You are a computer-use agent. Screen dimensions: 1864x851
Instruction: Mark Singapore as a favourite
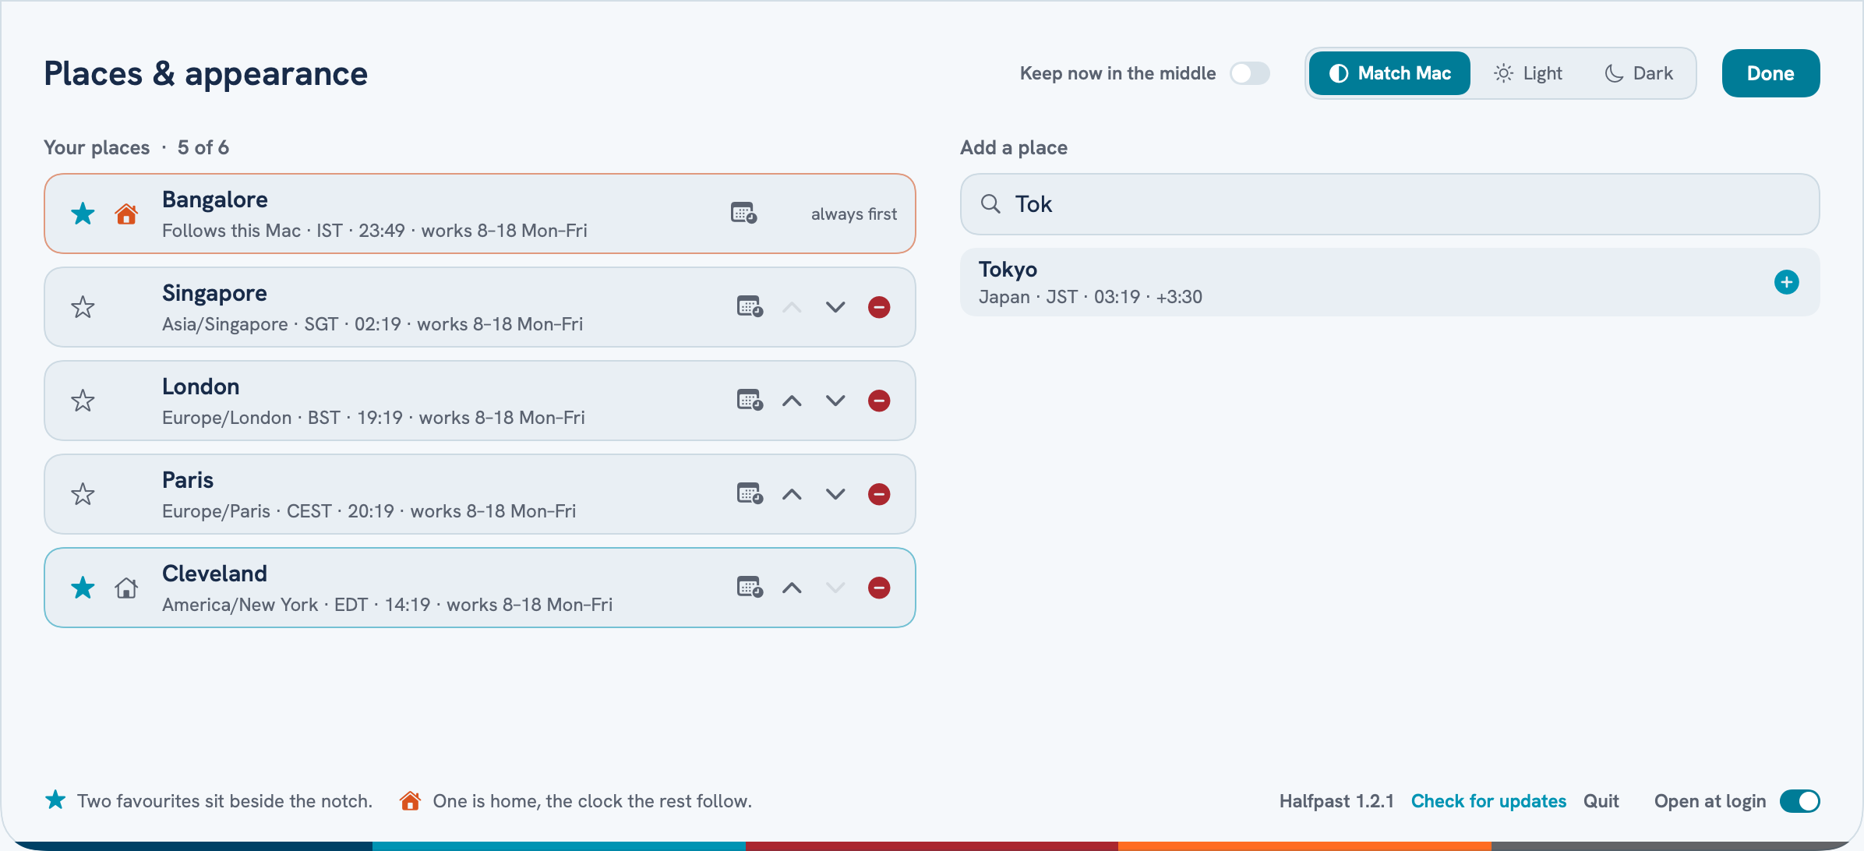click(x=83, y=307)
